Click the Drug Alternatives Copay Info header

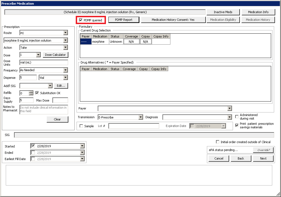coord(159,69)
